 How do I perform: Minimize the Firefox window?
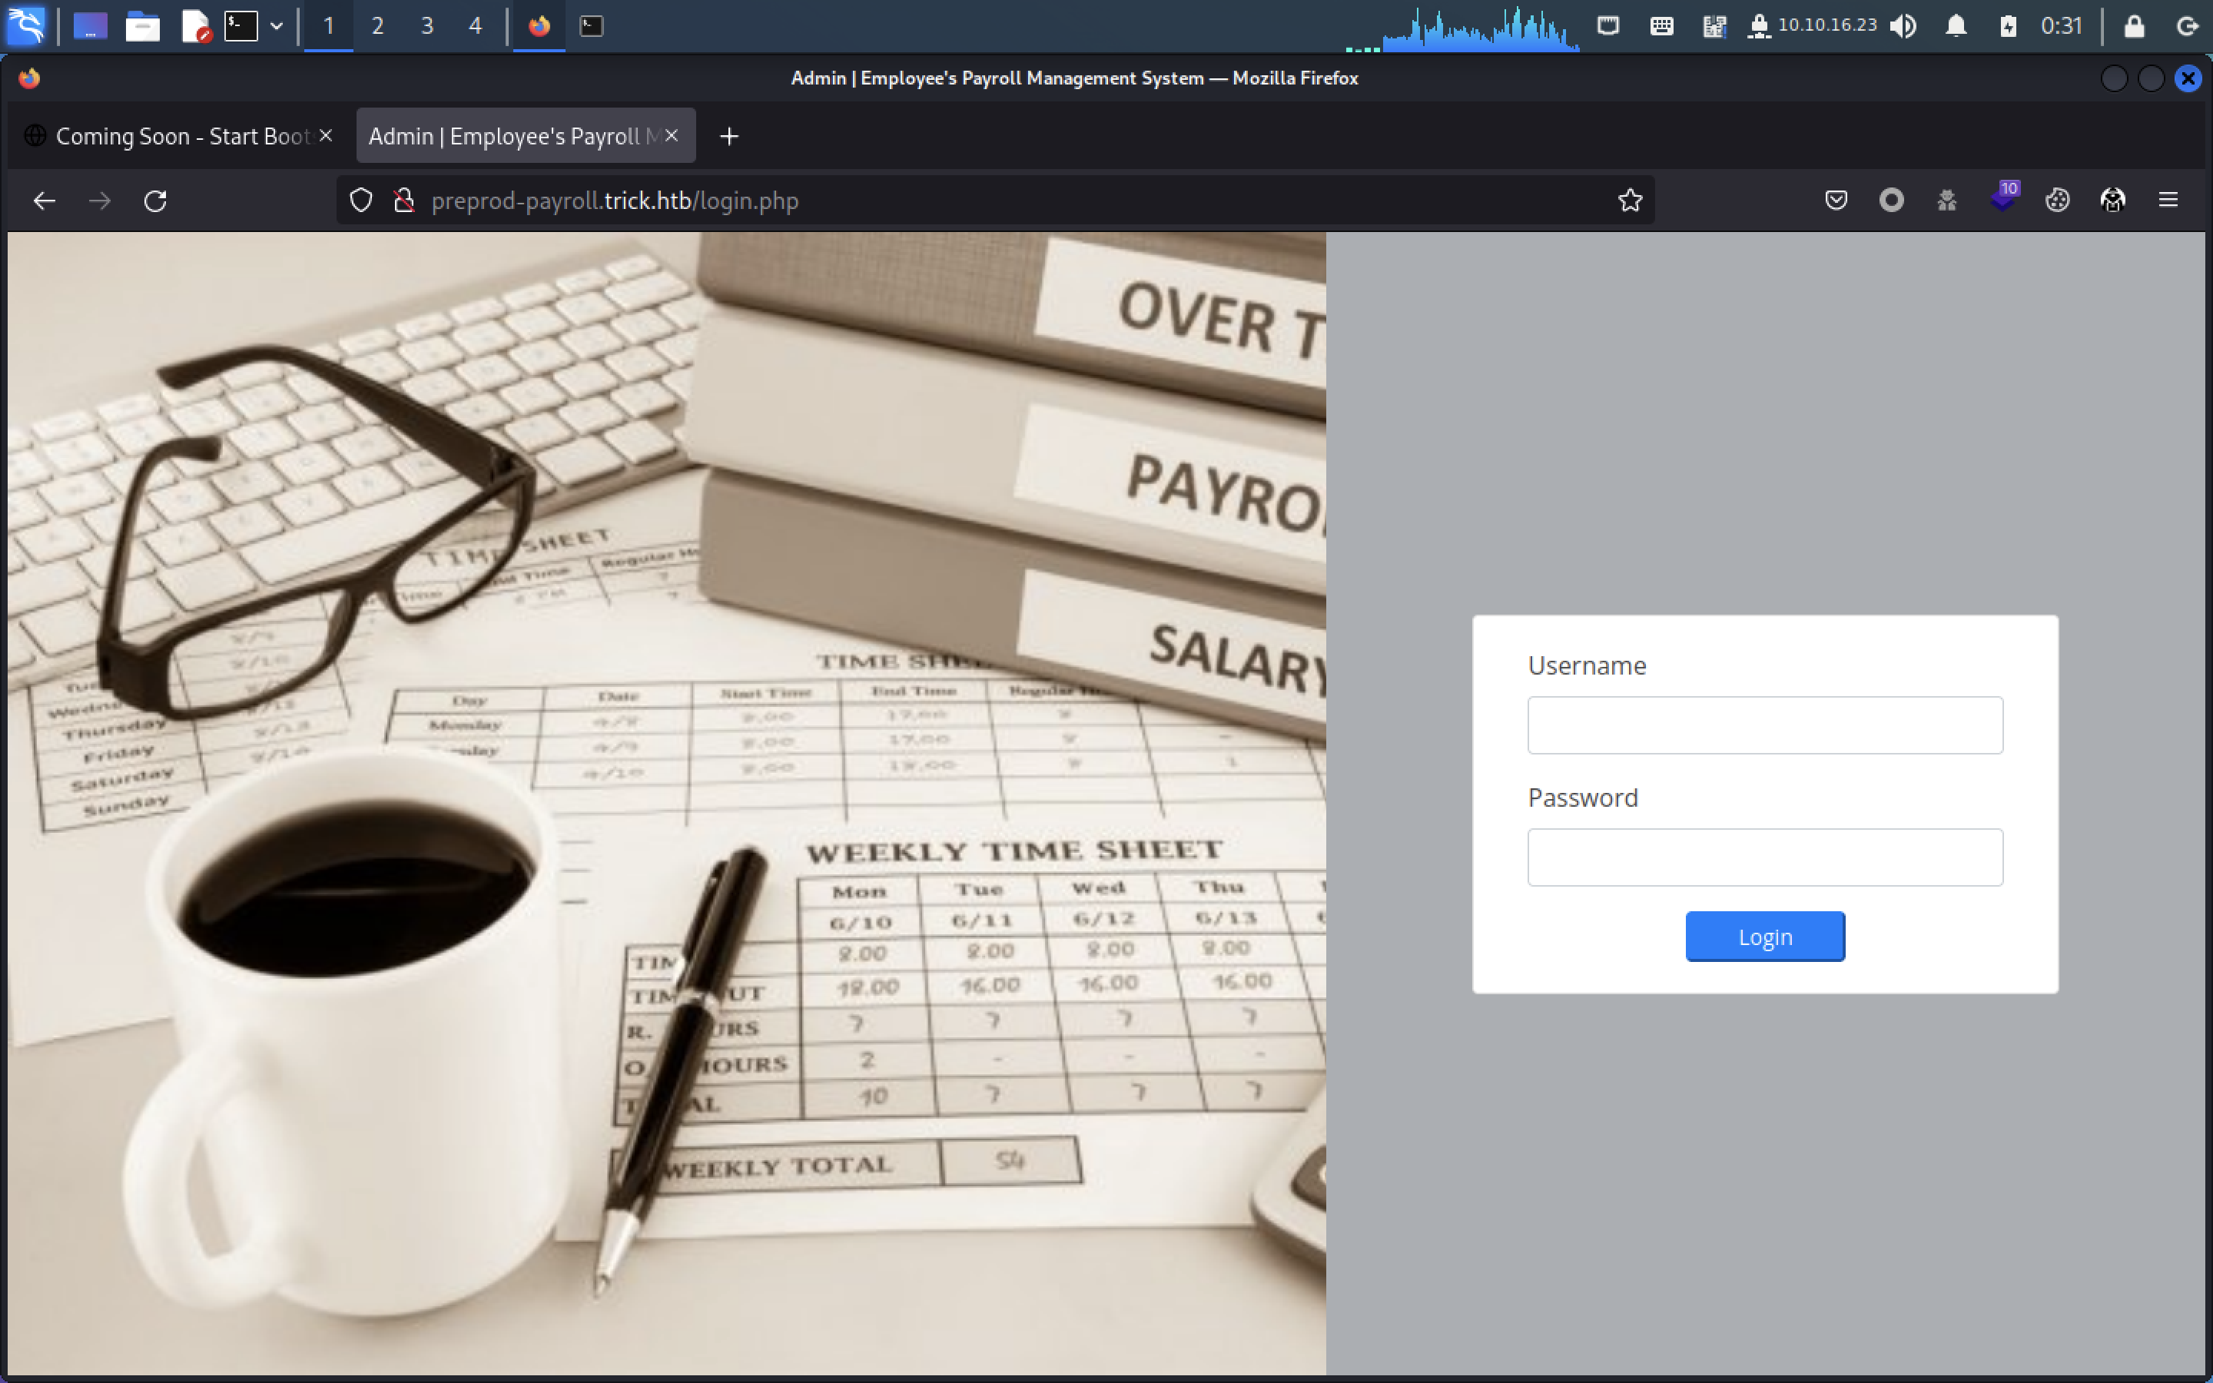[2114, 78]
